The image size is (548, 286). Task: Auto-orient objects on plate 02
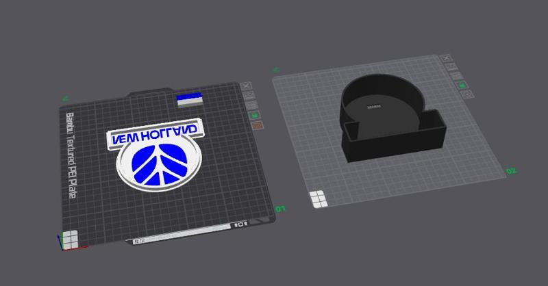coord(451,66)
